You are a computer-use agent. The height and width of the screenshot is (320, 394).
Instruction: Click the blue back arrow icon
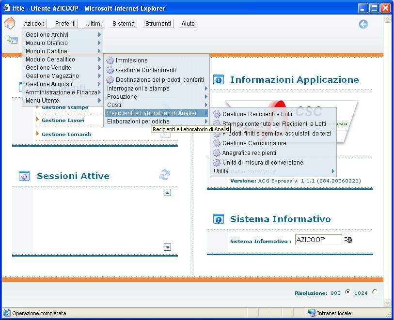click(363, 24)
